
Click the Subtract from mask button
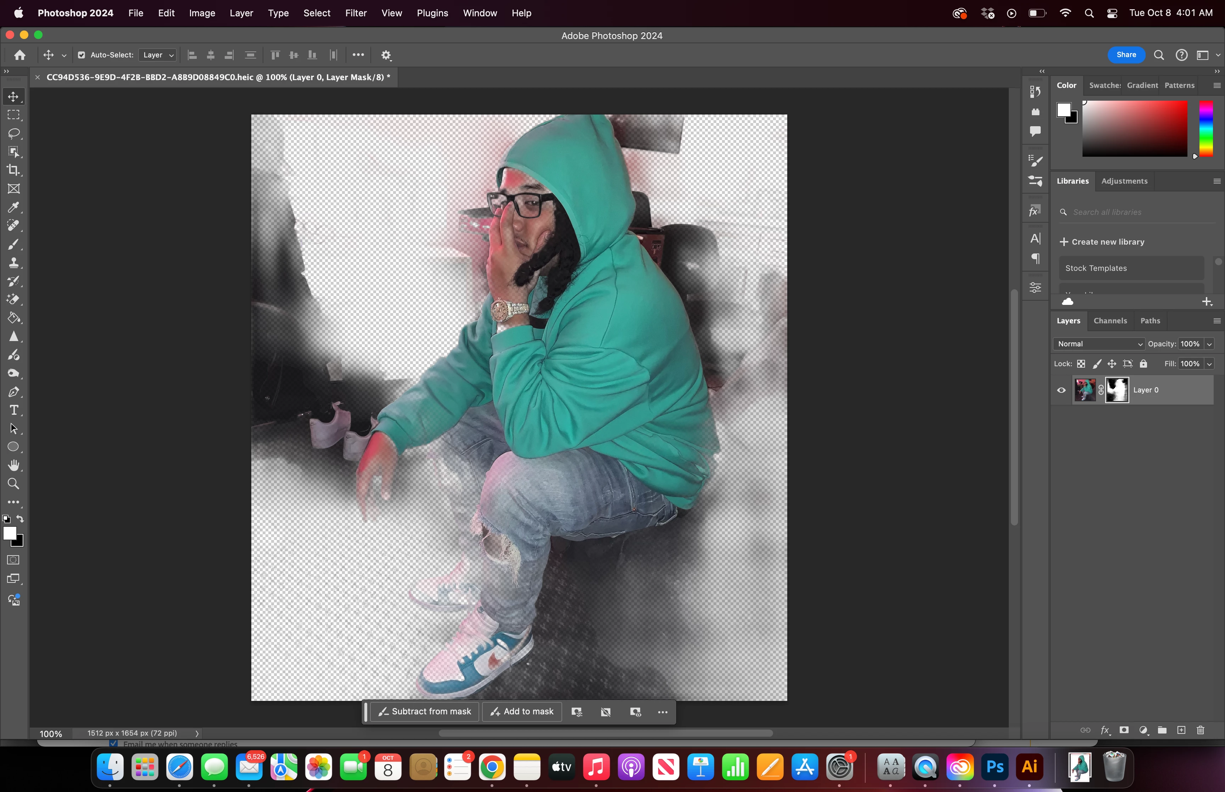tap(425, 711)
